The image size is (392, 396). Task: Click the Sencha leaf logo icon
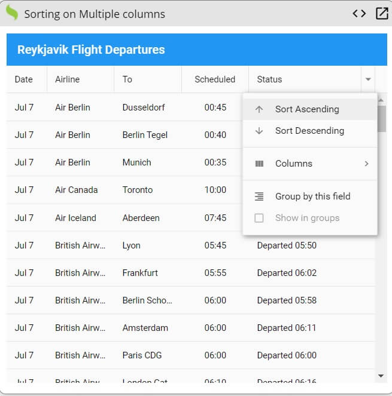[x=12, y=13]
